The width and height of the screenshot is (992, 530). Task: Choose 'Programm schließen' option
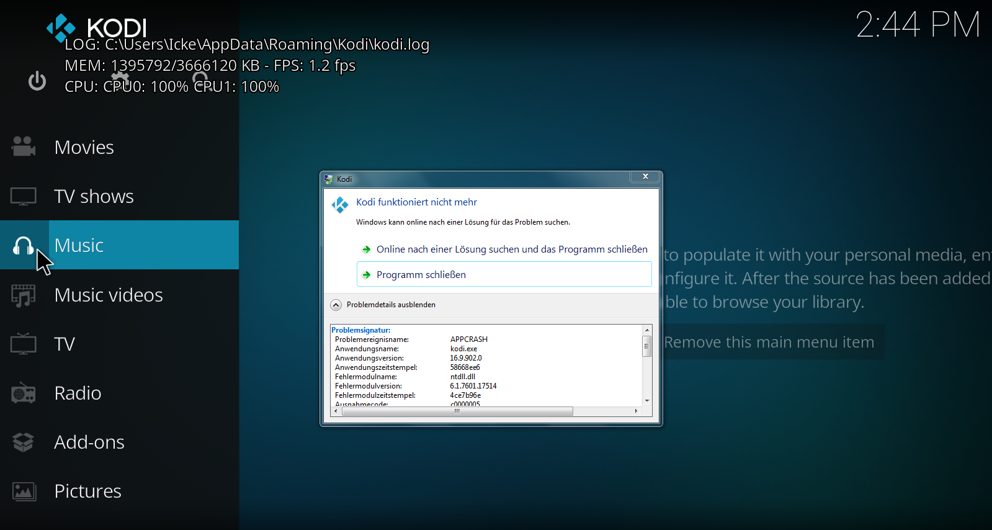pos(504,274)
